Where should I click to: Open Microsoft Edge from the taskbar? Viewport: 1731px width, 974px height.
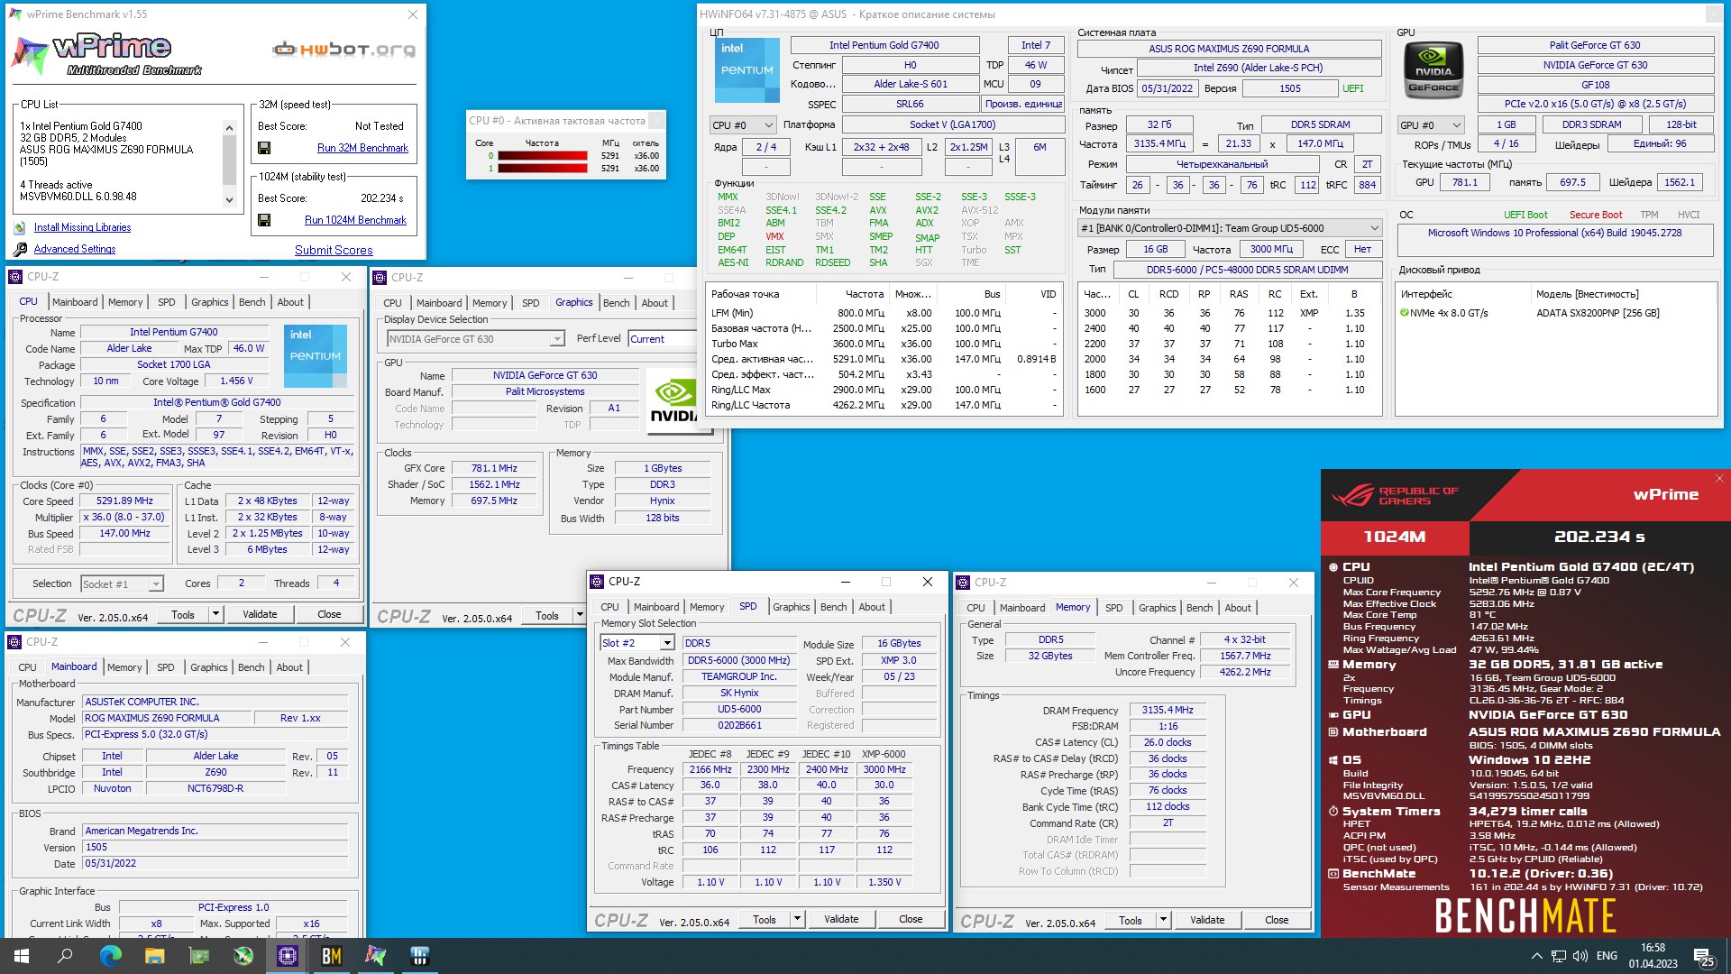(110, 956)
